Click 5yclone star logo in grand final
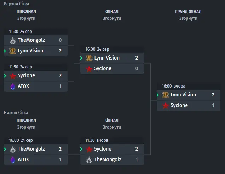 (166, 106)
